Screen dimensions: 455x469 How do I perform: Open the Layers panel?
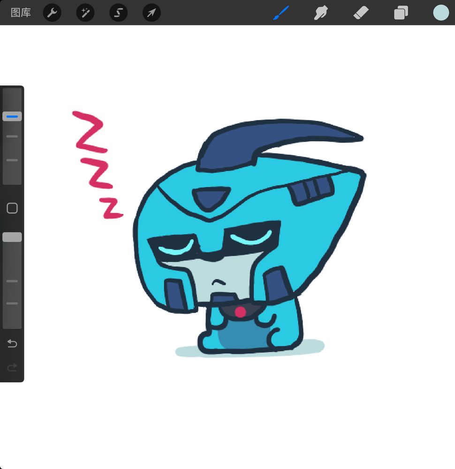coord(401,13)
